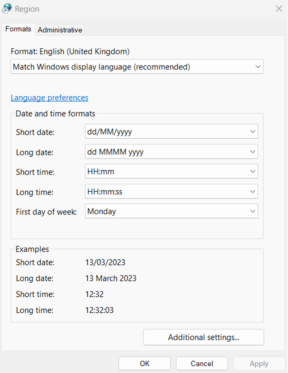The height and width of the screenshot is (373, 288).
Task: Click the Additional settings button
Action: (203, 337)
